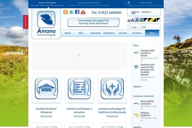Open the Contact us link
The image size is (192, 128).
[x=146, y=12]
